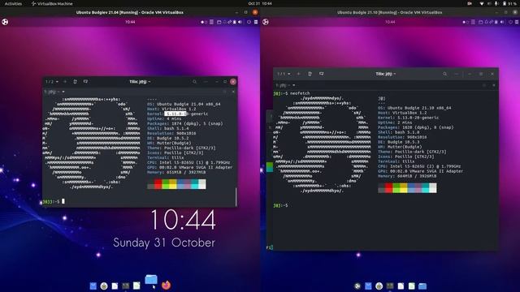Screen dimensions: 520x292
Task: Open the Activities overview
Action: click(x=13, y=3)
